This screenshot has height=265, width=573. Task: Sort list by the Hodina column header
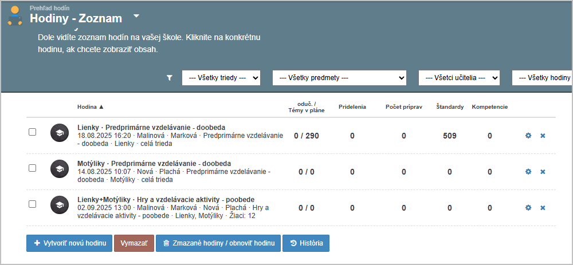(91, 106)
